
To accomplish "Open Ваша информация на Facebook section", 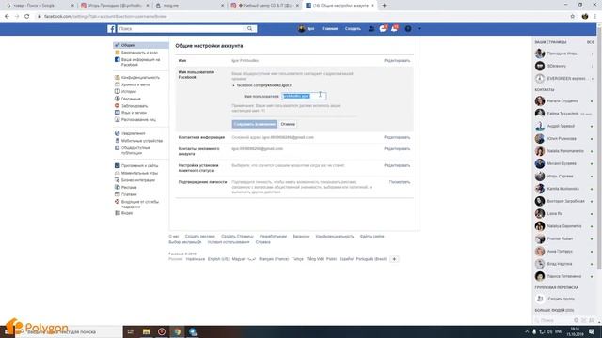I will [141, 62].
